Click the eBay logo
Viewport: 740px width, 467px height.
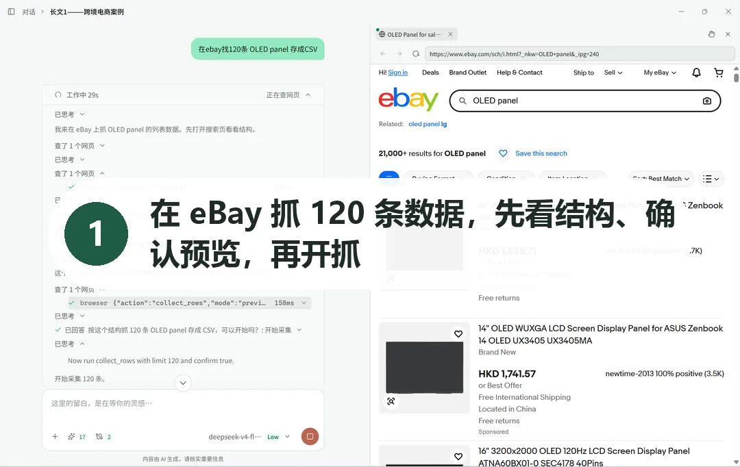(408, 99)
